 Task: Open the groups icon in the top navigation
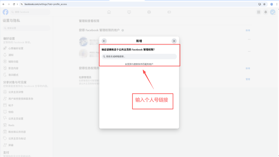click(x=149, y=12)
